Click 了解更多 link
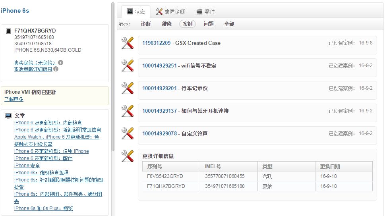Image resolution: width=385 pixels, height=216 pixels. click(14, 99)
